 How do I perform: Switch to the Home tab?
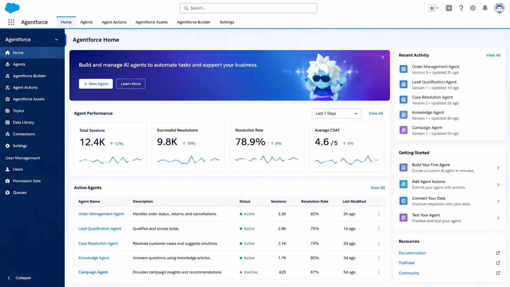(66, 22)
